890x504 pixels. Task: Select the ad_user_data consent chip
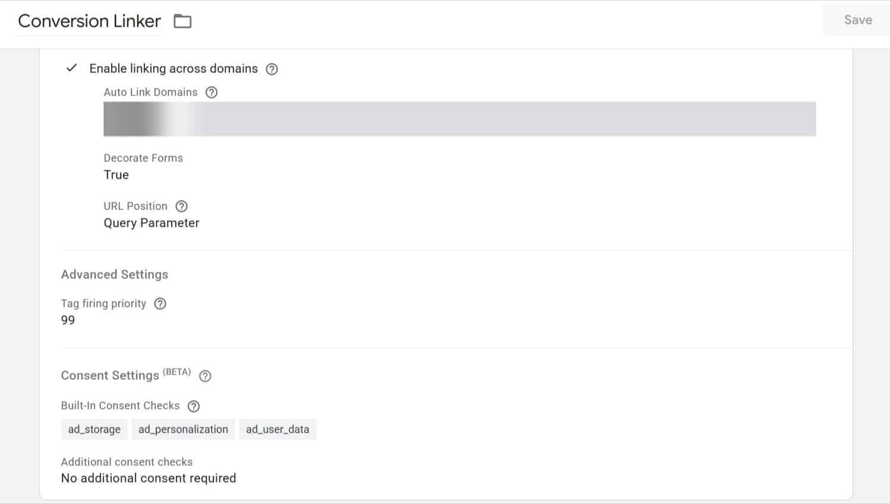[x=277, y=429]
